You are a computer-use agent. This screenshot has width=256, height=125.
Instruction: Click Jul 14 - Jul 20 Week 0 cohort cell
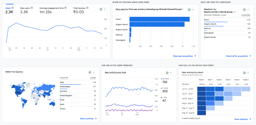coord(201,89)
